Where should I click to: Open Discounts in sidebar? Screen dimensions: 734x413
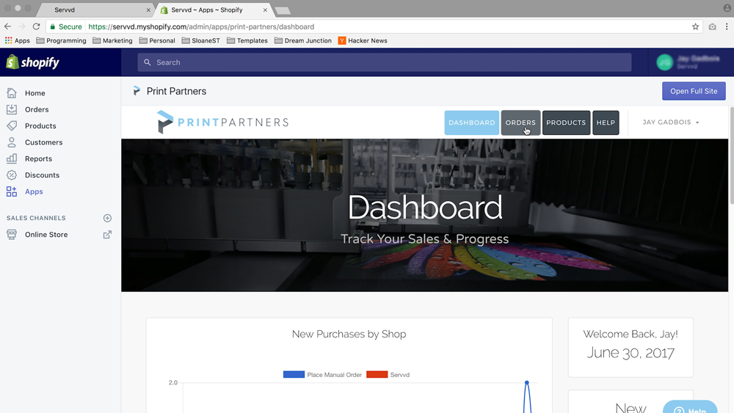[x=42, y=175]
